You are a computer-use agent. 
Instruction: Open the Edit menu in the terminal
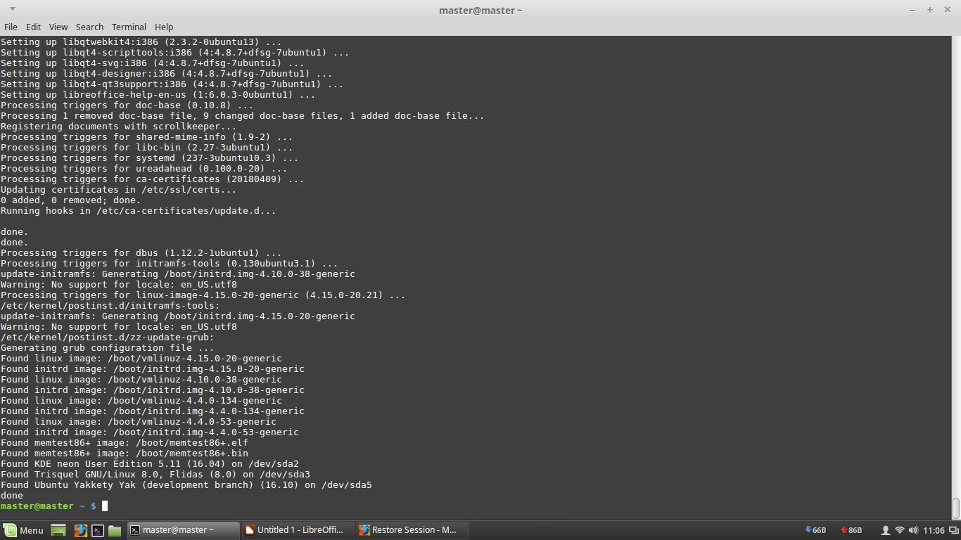click(x=32, y=27)
